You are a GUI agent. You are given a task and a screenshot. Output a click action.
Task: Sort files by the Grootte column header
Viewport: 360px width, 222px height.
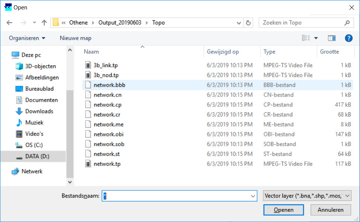point(329,52)
